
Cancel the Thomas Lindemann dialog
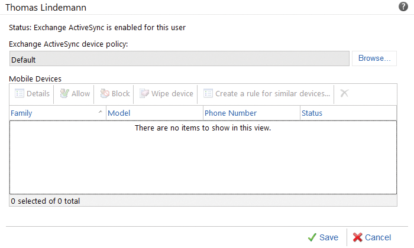coord(372,237)
